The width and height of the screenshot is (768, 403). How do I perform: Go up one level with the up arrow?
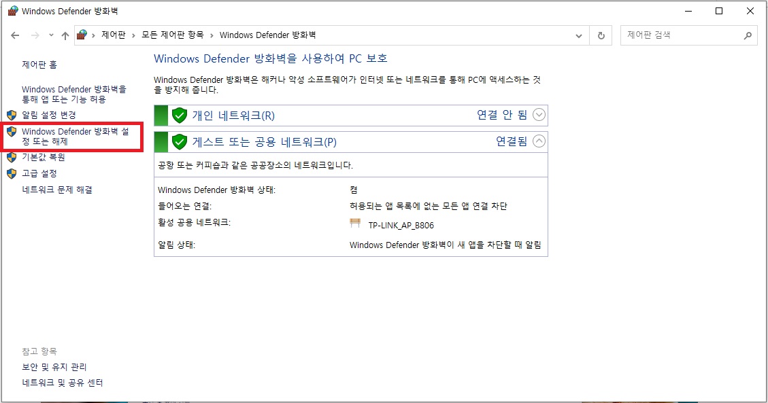click(65, 35)
